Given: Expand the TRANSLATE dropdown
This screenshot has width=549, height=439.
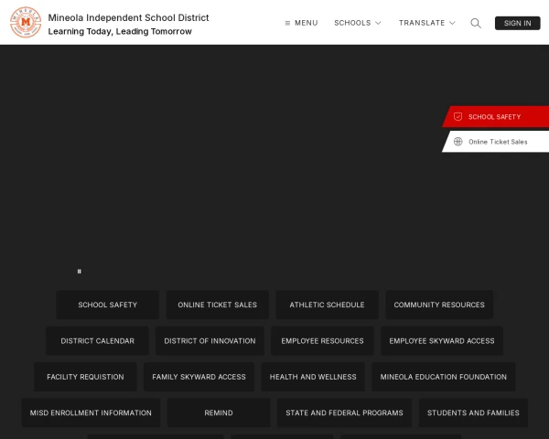Looking at the screenshot, I should [427, 23].
